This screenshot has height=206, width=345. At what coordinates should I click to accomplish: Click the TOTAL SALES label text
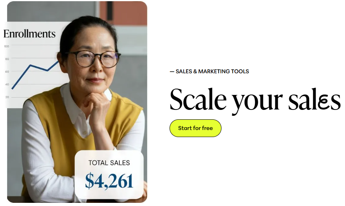tap(109, 163)
